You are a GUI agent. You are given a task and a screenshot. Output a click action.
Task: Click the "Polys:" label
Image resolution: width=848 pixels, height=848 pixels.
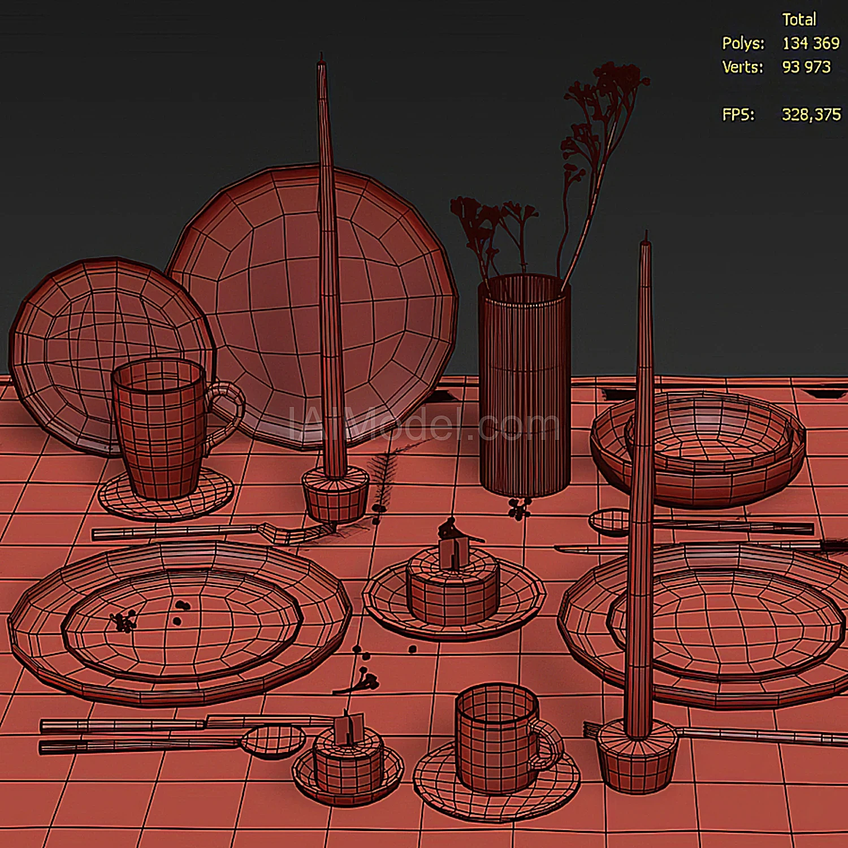(x=743, y=44)
